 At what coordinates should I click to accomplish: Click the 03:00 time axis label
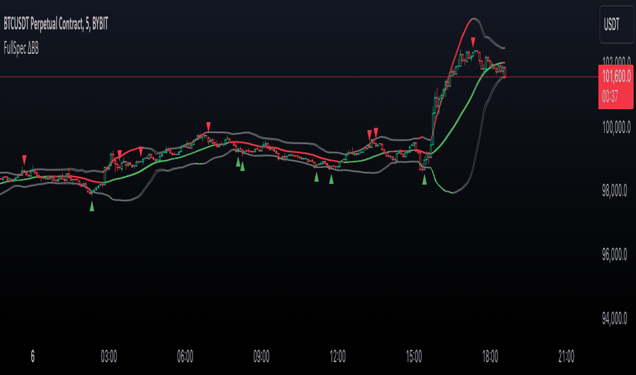(x=109, y=357)
